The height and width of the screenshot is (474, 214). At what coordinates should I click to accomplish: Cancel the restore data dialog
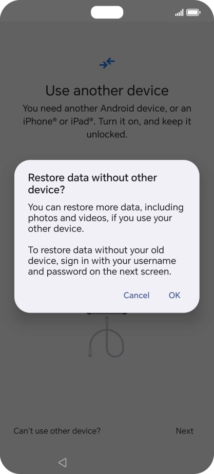pos(137,295)
